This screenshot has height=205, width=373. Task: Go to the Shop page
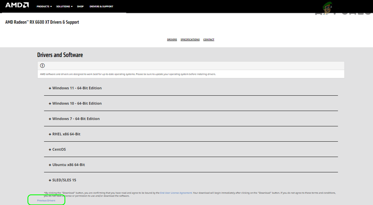[x=80, y=7]
